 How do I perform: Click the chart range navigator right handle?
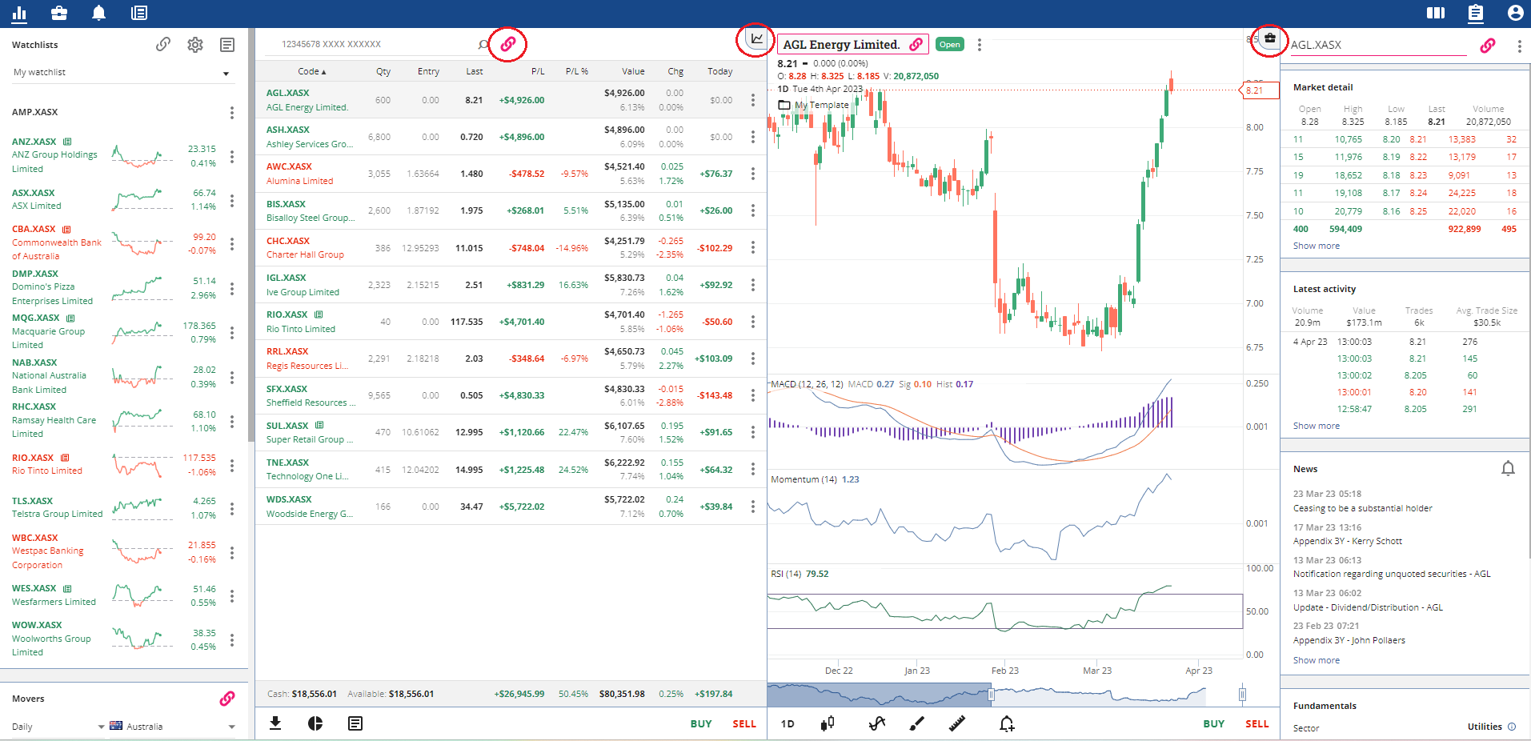click(1242, 695)
